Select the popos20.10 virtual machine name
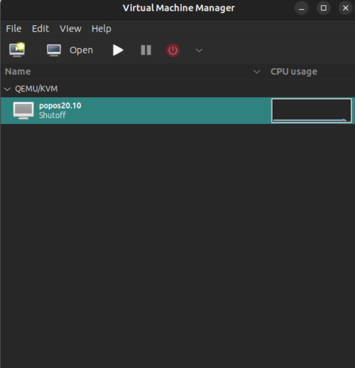Screen dimensions: 355x368 [x=60, y=106]
